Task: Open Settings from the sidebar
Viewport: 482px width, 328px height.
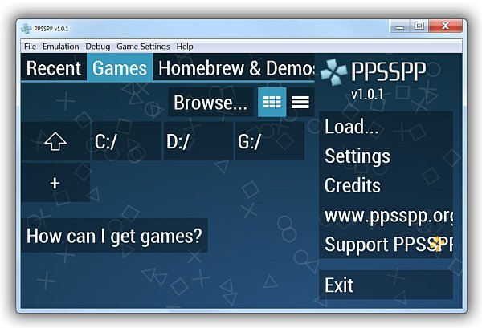Action: tap(386, 156)
